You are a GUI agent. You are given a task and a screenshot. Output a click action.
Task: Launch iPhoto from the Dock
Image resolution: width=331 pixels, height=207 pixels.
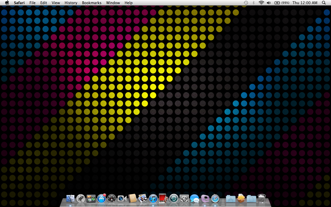tap(143, 198)
